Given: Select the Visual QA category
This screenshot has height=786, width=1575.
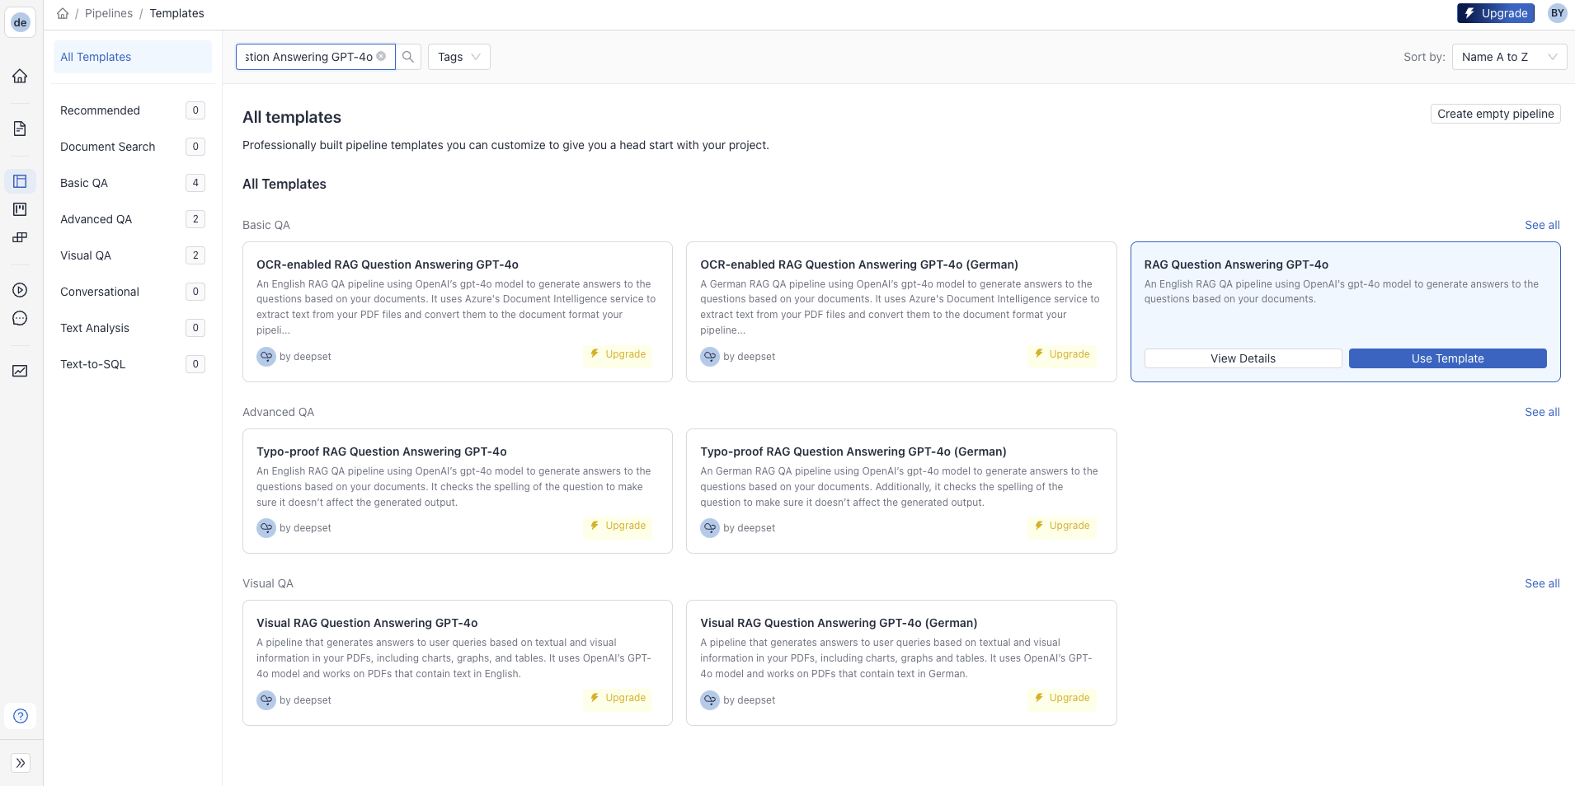Looking at the screenshot, I should point(86,255).
